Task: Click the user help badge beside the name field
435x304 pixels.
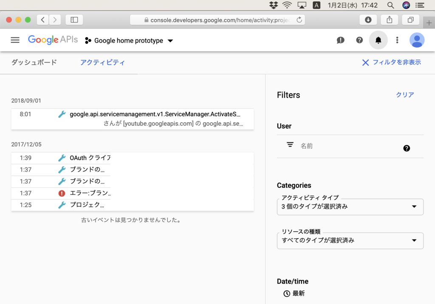Action: (x=407, y=148)
